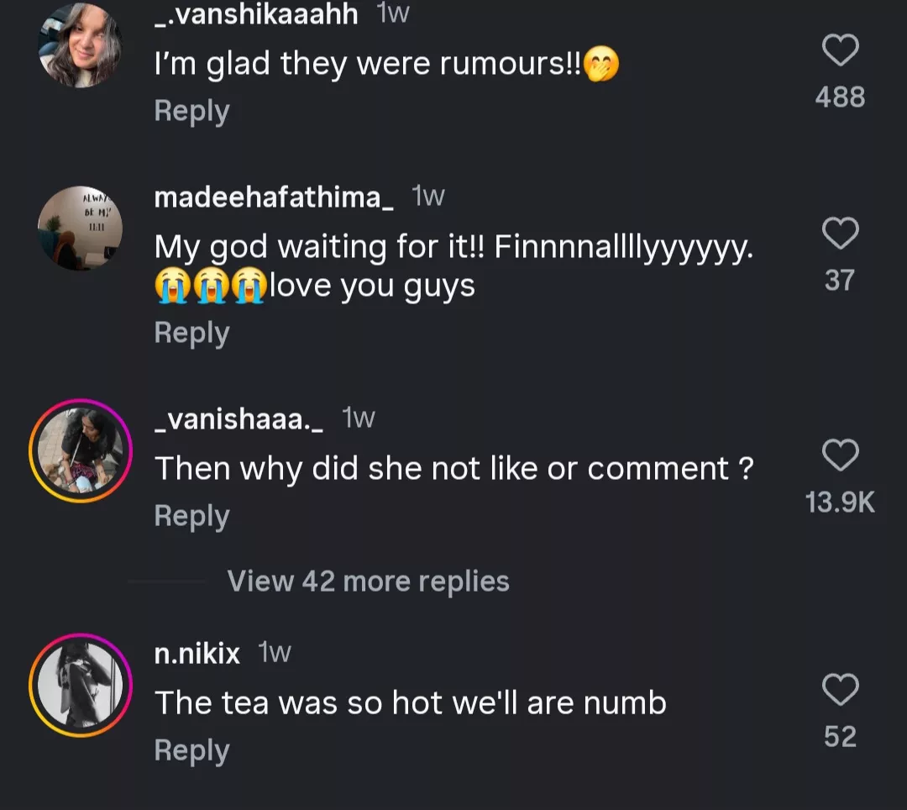
Task: Open the madeehafathima_ username link
Action: pos(274,197)
